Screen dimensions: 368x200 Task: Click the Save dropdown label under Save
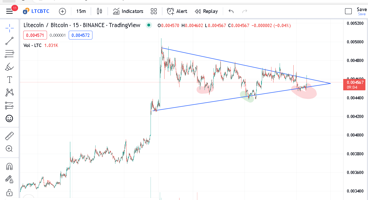[362, 14]
